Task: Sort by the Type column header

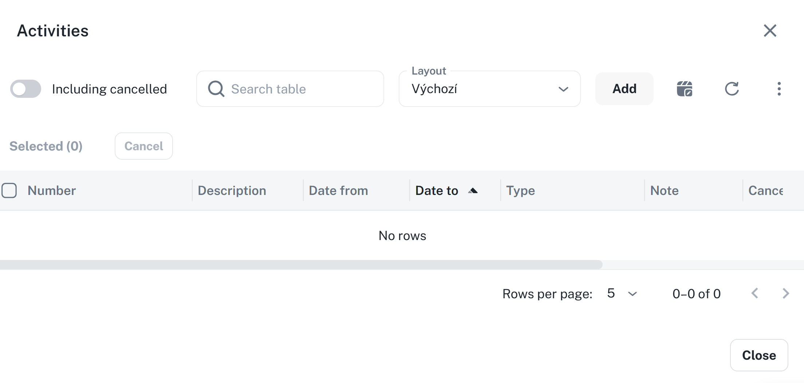Action: tap(520, 191)
